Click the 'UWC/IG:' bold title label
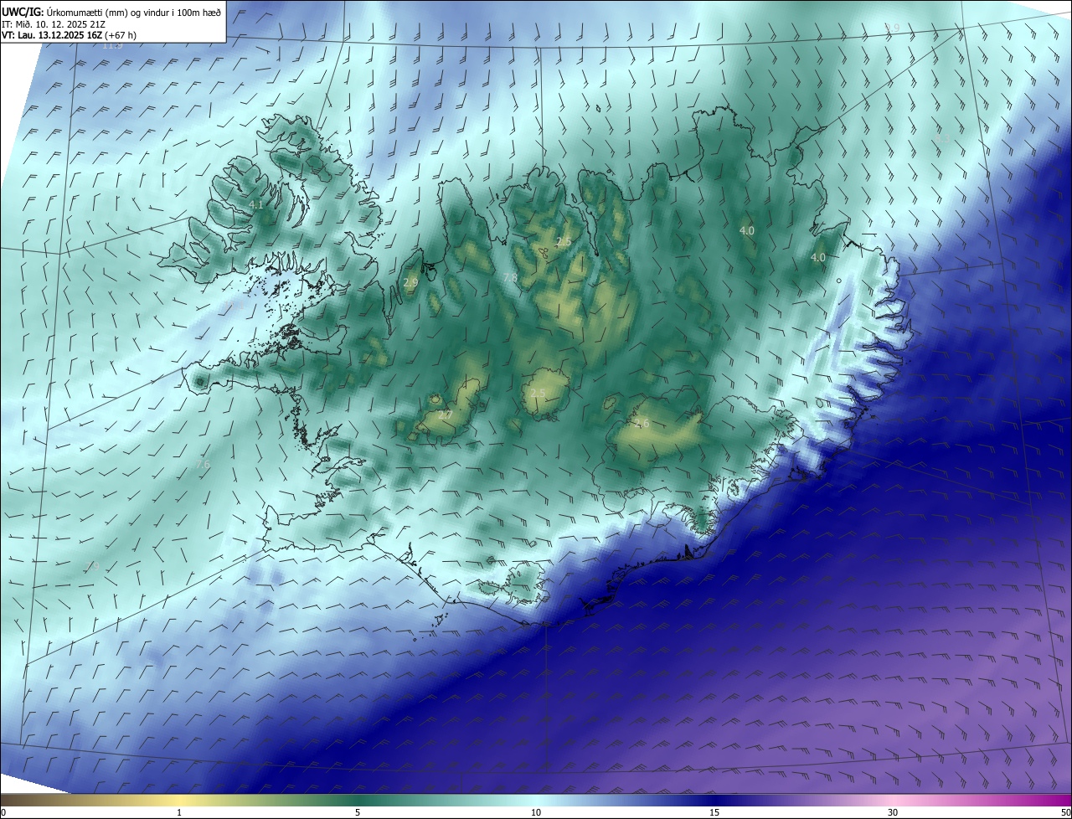The width and height of the screenshot is (1072, 819). [x=22, y=12]
